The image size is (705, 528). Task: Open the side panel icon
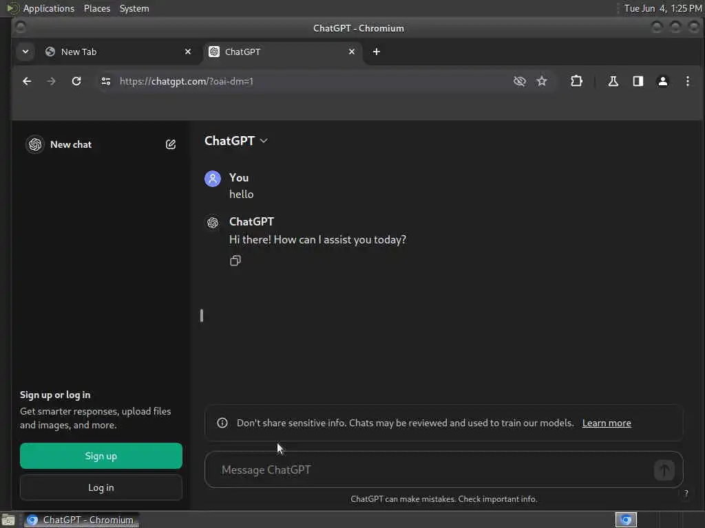[x=638, y=81]
